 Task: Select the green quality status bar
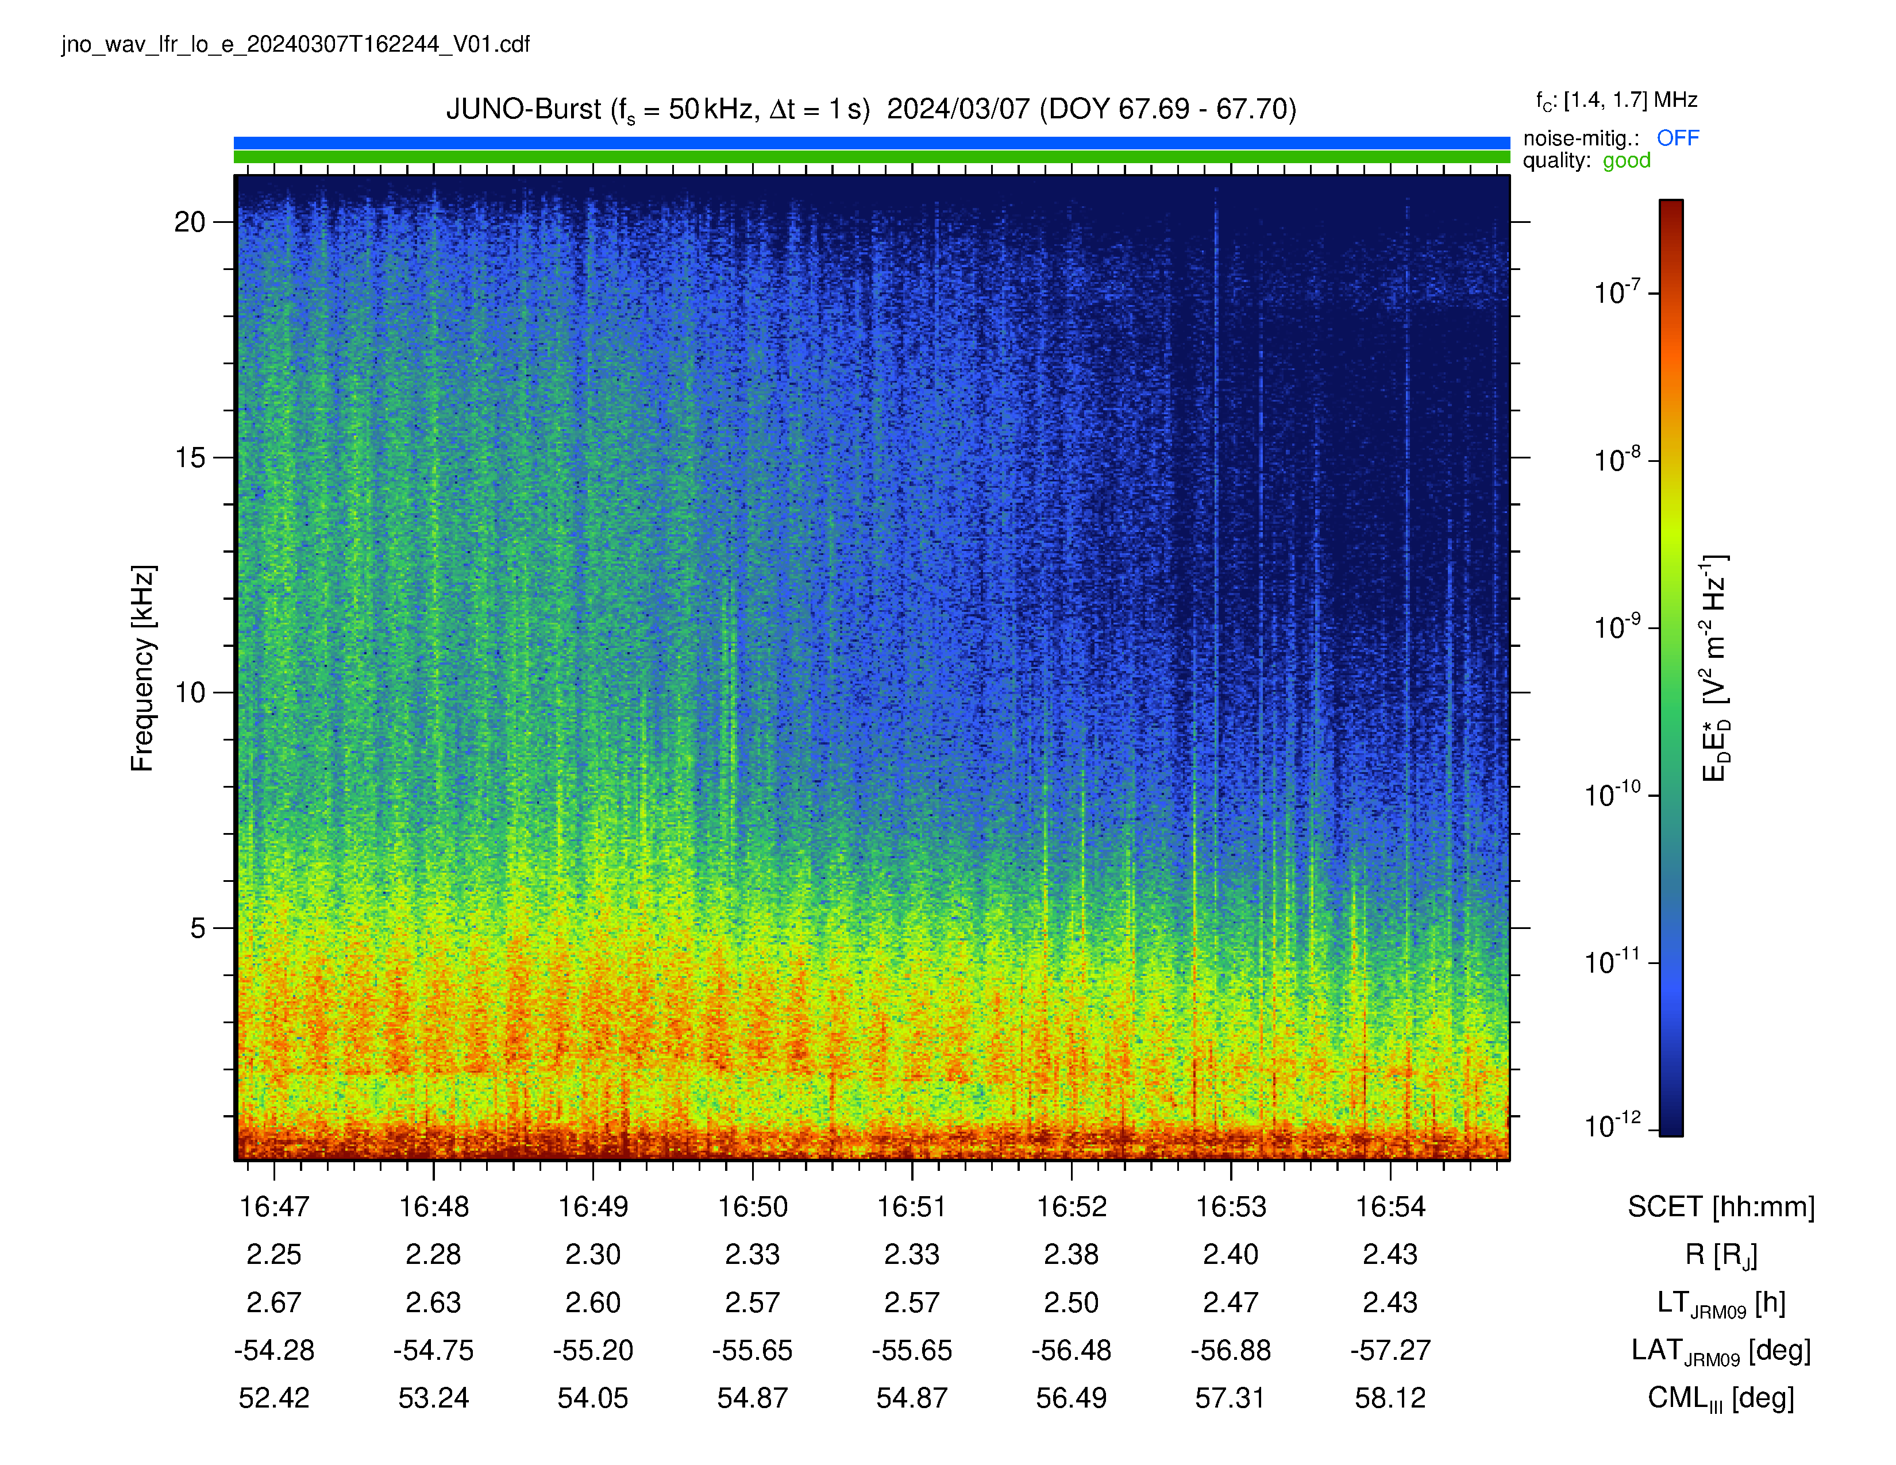tap(872, 157)
